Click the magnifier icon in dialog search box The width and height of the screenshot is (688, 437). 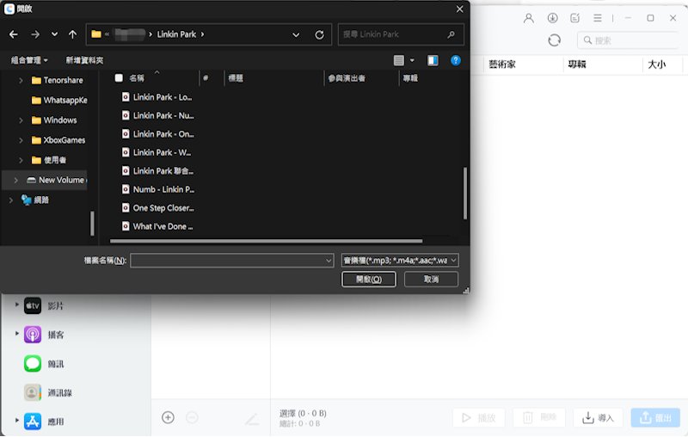coord(451,34)
